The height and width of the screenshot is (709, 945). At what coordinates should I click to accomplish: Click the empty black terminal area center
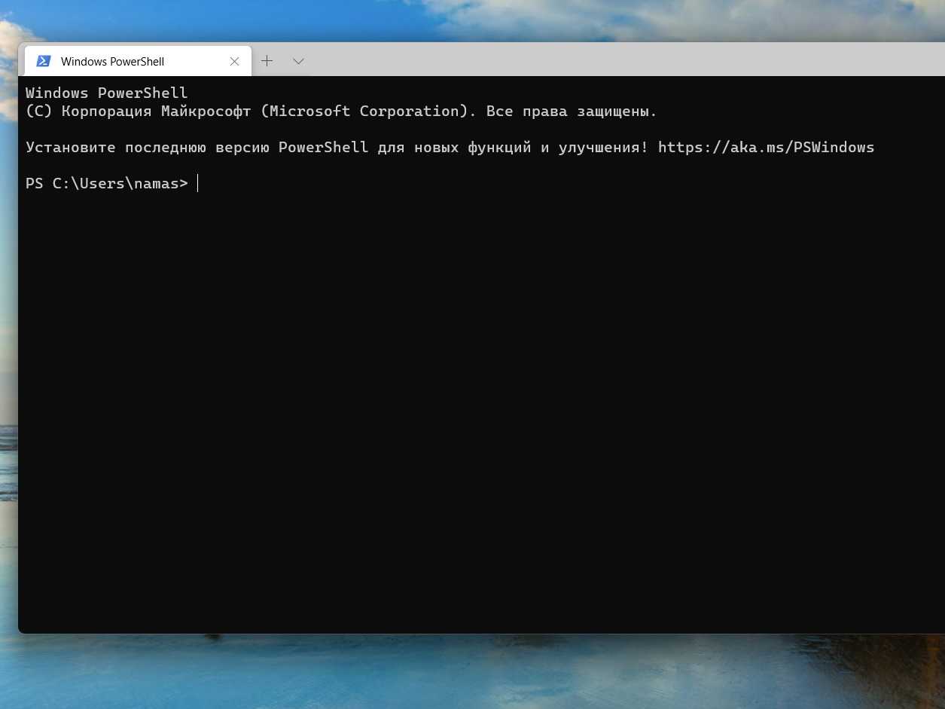pos(482,407)
